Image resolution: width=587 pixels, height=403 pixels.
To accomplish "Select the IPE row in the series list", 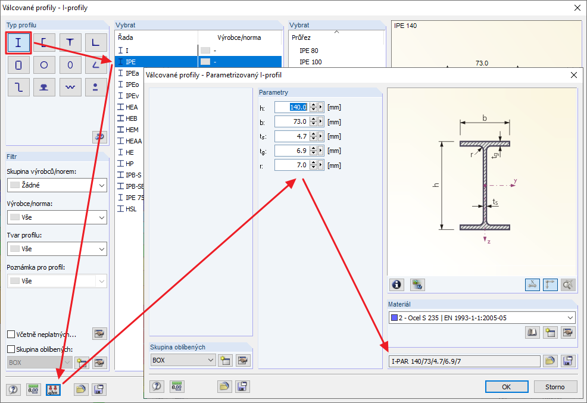I will (198, 62).
